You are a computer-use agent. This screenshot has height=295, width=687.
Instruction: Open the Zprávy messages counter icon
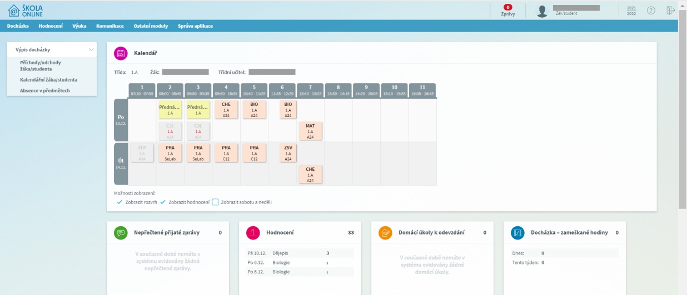point(508,8)
